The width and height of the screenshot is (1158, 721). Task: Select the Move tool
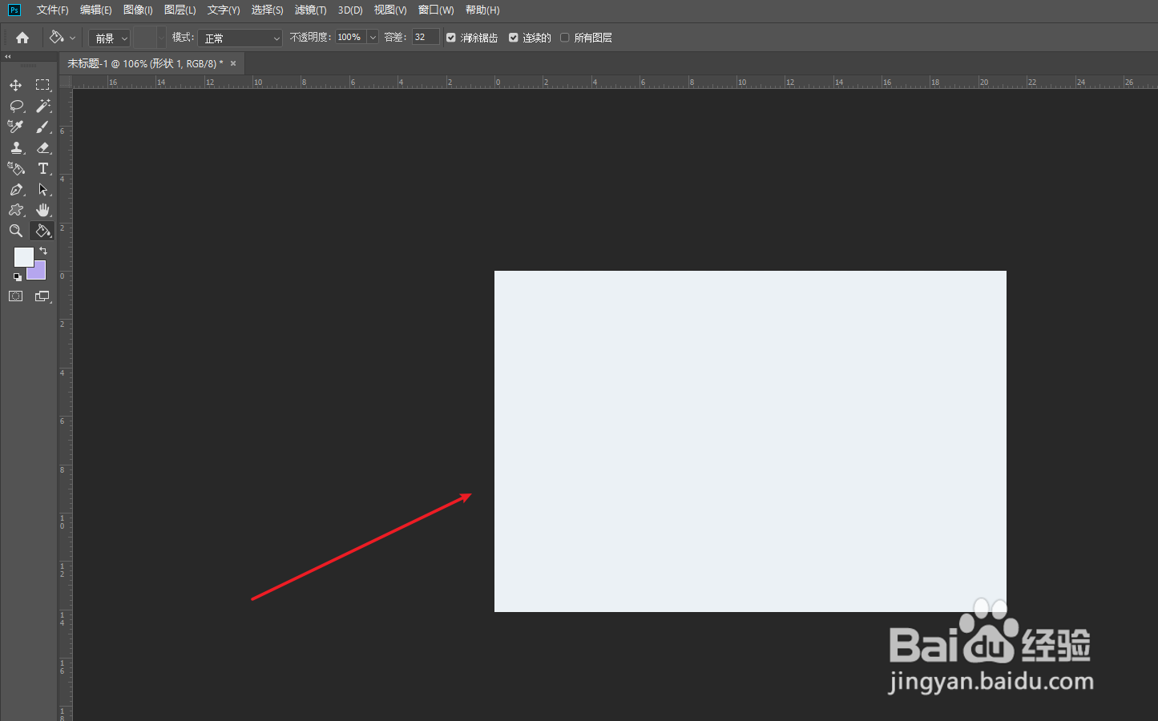(16, 85)
